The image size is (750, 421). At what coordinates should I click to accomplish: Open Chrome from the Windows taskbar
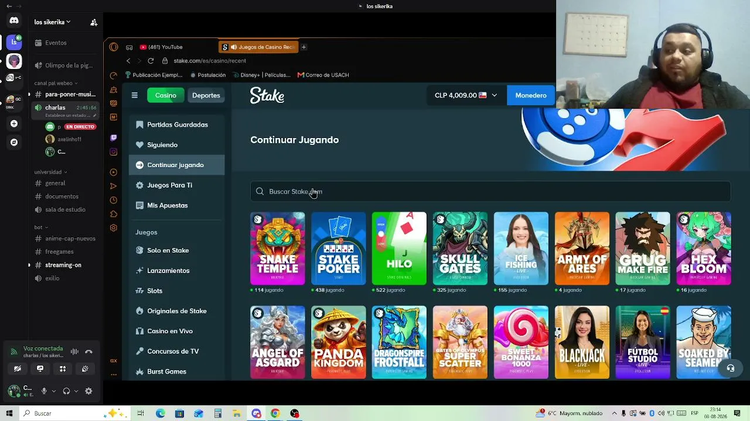[x=275, y=413]
